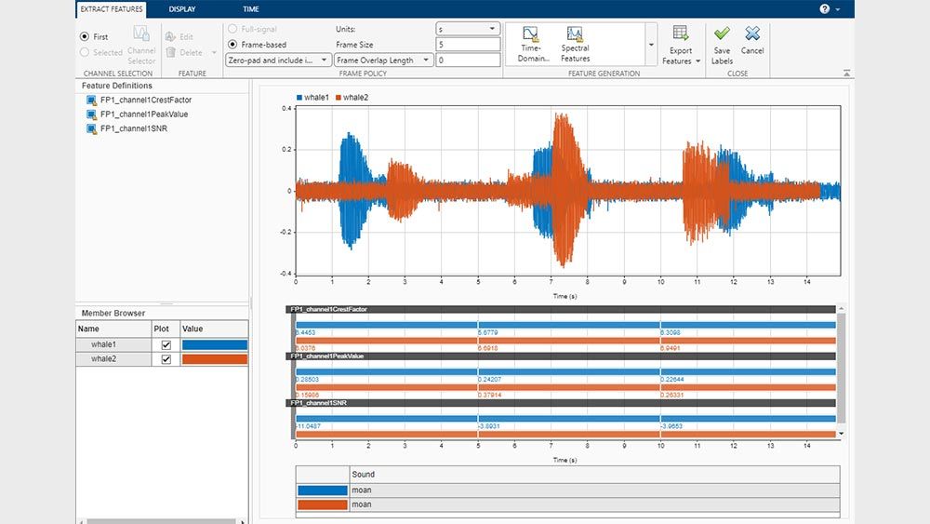Open the help question mark icon
Viewport: 930px width, 524px height.
824,8
